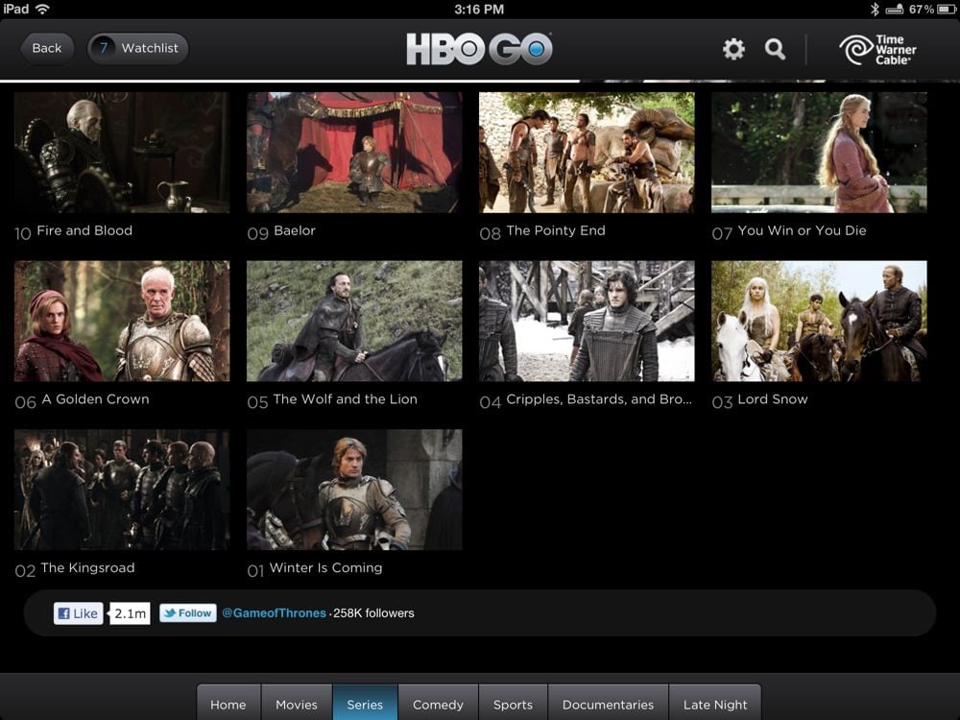The image size is (960, 720).
Task: Tap the battery indicator in status bar
Action: (x=947, y=10)
